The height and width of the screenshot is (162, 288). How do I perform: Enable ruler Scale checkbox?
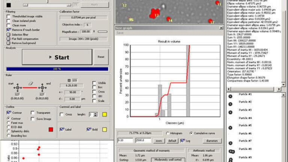pyautogui.click(x=94, y=101)
